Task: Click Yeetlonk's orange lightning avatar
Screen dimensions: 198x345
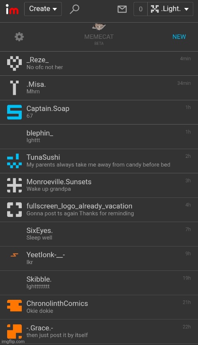Action: point(15,255)
